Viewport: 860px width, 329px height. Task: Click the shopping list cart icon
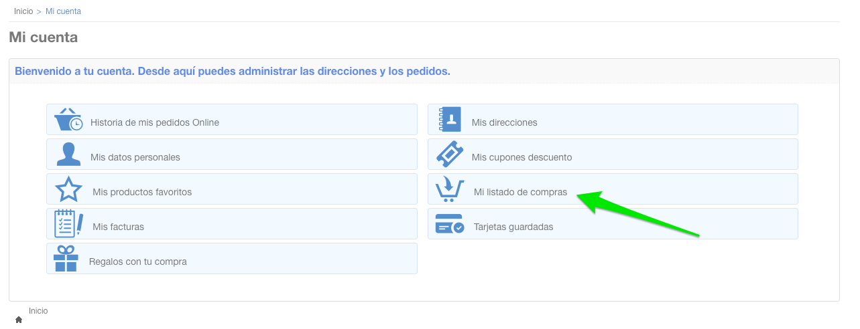coord(449,189)
